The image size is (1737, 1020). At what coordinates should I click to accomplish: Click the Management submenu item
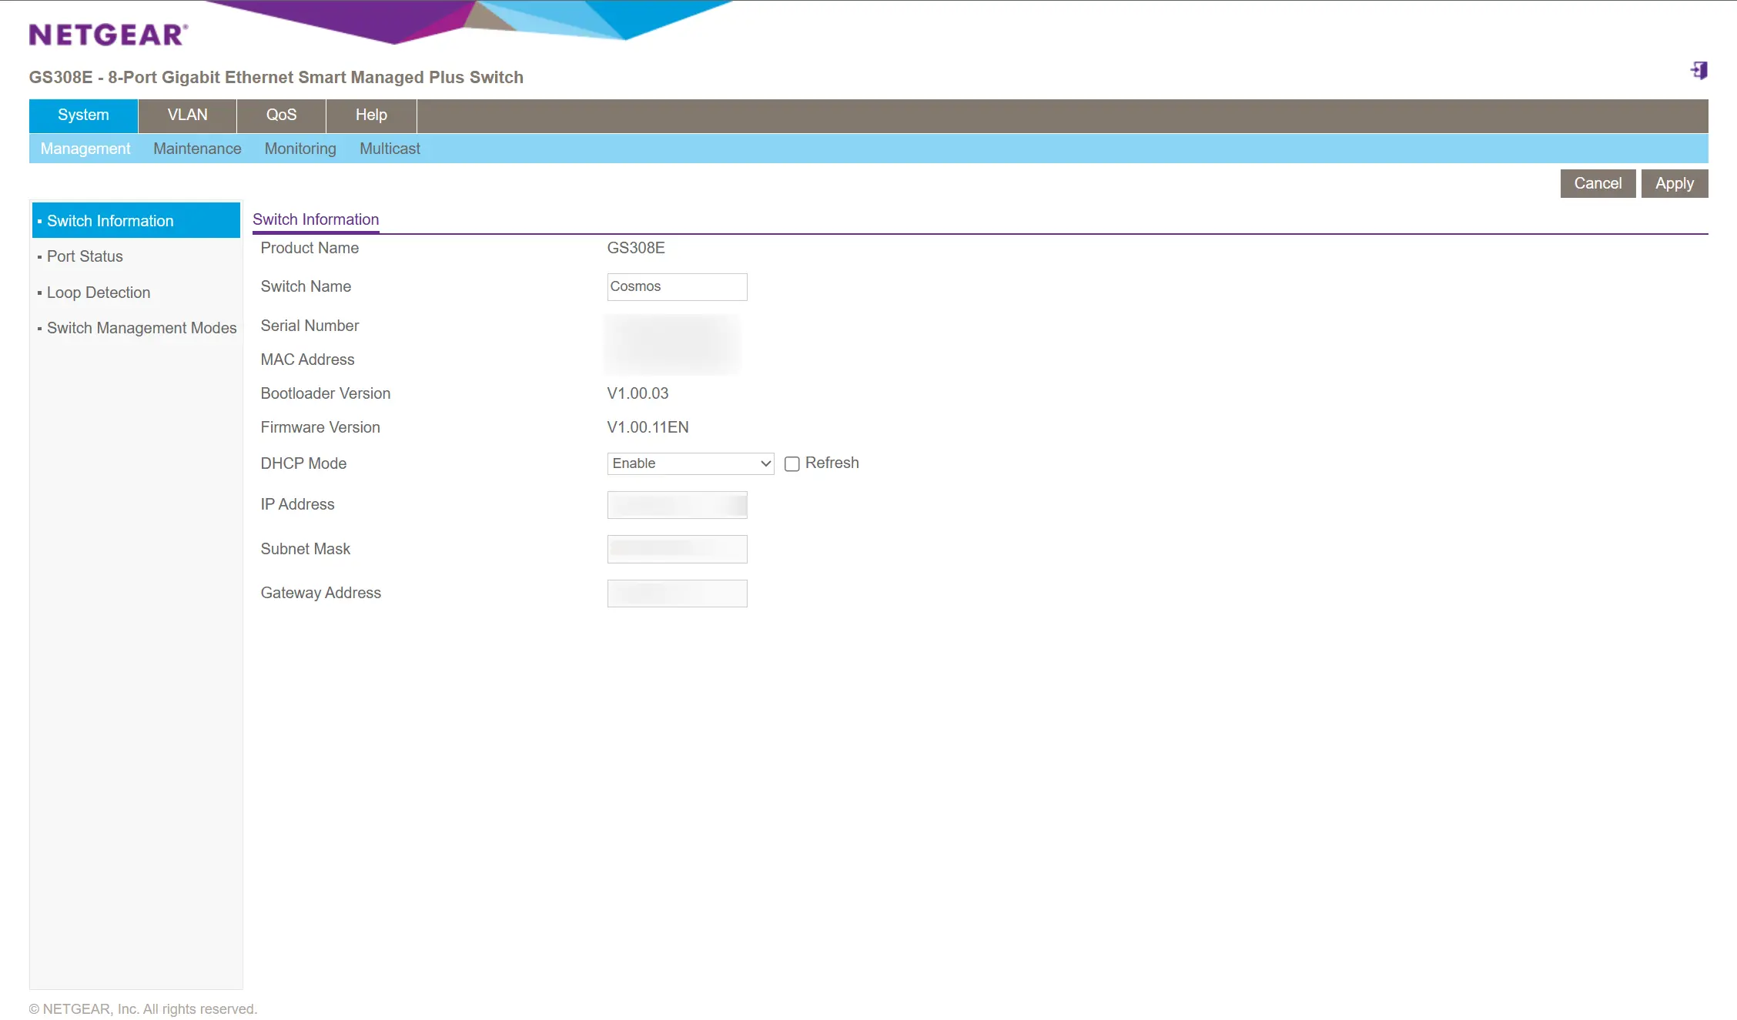(85, 149)
